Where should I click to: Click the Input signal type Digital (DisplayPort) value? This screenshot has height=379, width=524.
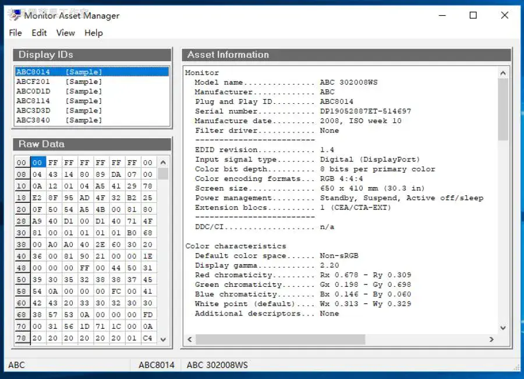point(370,159)
